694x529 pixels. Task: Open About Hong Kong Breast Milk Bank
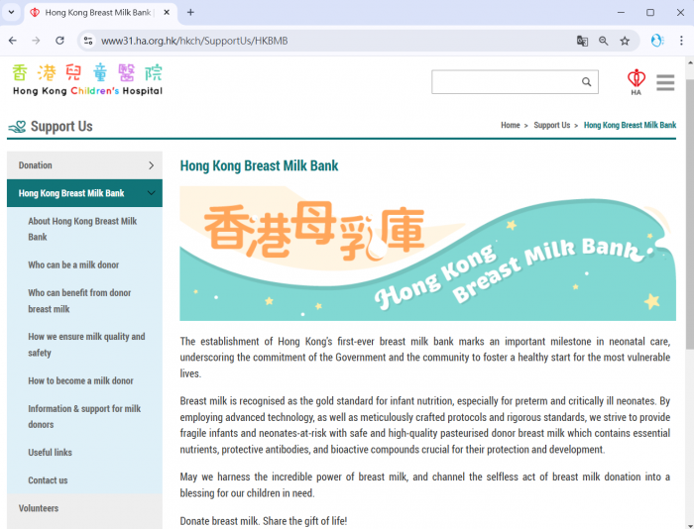pos(82,229)
